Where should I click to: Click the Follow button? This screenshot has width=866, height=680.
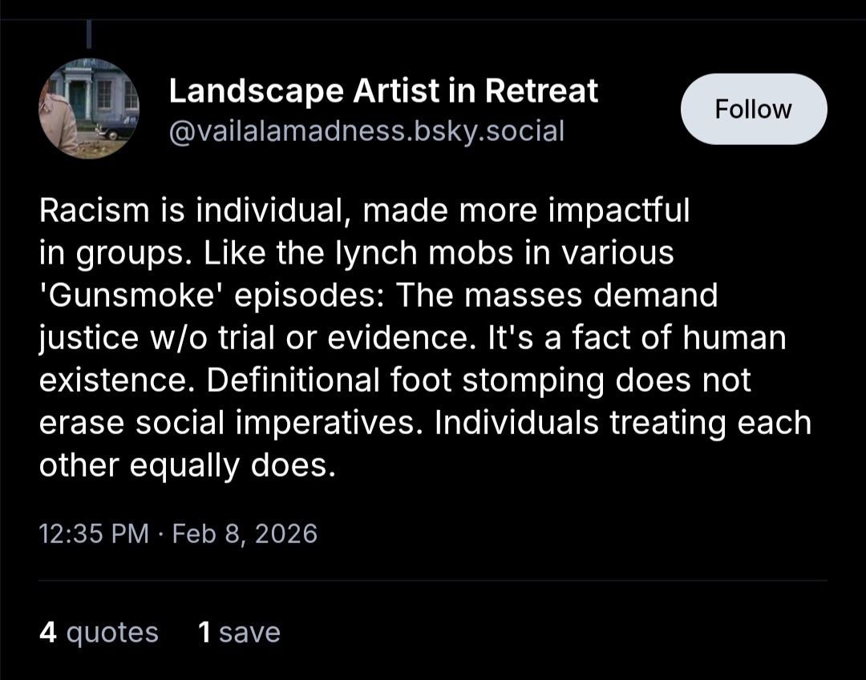(x=753, y=109)
